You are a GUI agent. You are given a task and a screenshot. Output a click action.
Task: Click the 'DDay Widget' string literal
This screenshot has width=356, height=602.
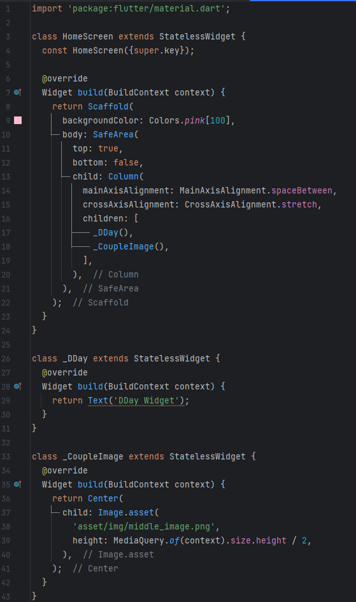click(x=146, y=400)
